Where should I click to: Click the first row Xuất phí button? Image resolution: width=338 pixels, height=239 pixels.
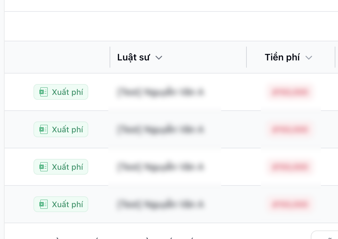pyautogui.click(x=61, y=92)
